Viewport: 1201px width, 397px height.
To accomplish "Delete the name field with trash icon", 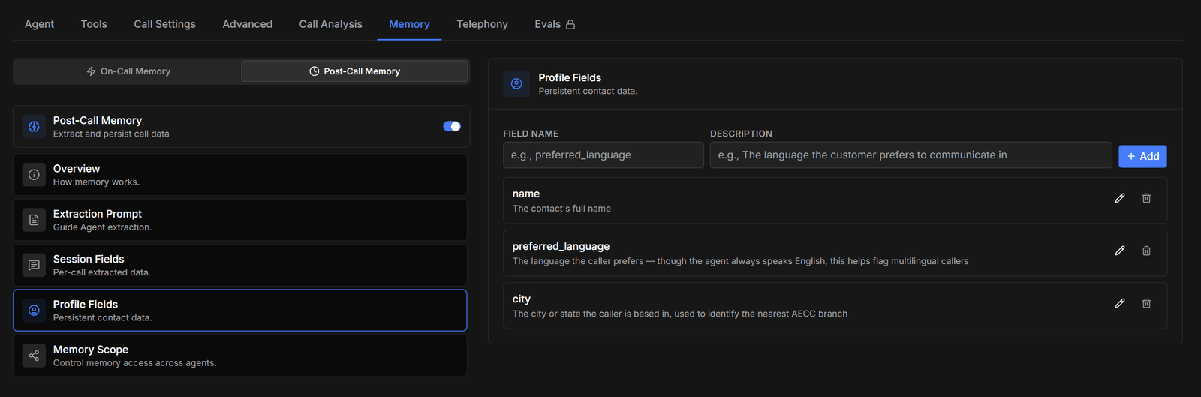I will 1146,198.
